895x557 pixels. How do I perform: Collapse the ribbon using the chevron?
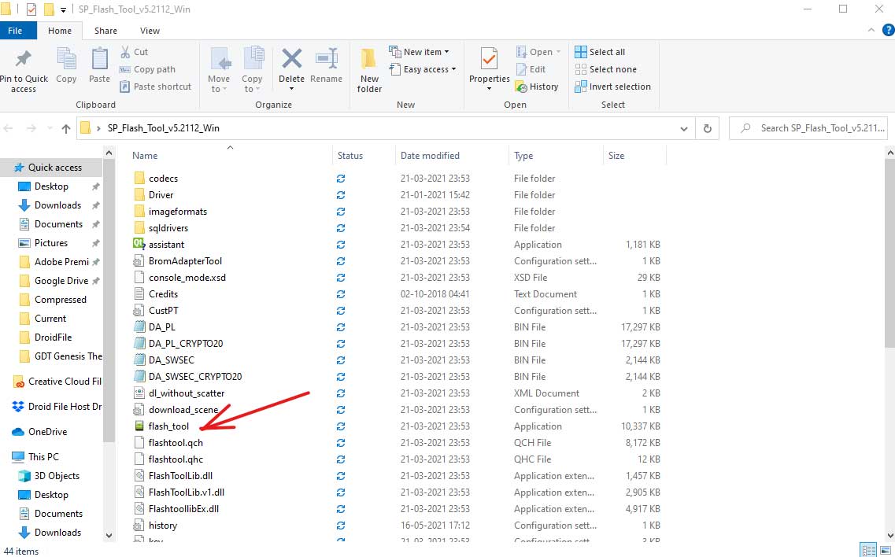[x=871, y=30]
